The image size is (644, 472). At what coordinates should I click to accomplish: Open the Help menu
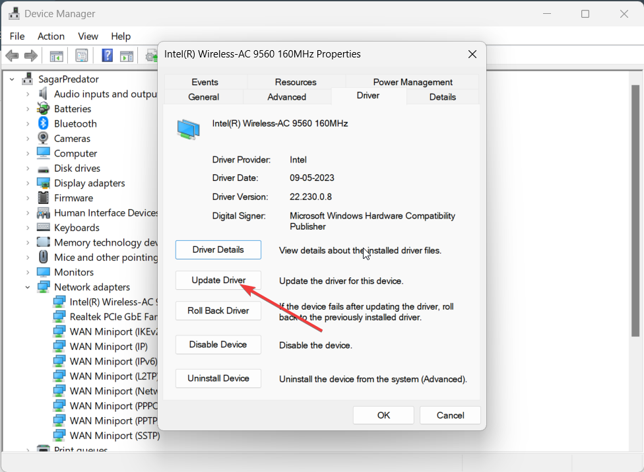click(121, 36)
